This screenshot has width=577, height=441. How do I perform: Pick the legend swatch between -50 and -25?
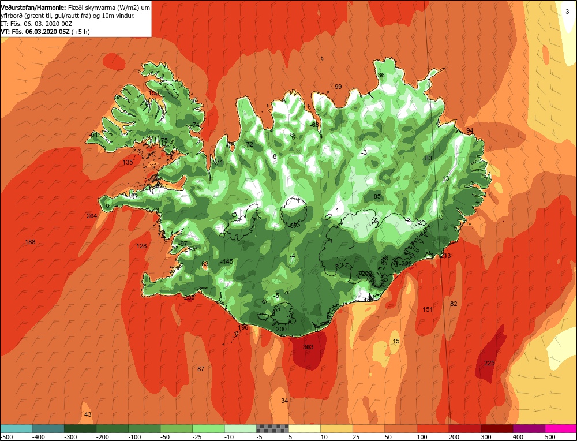pyautogui.click(x=176, y=428)
